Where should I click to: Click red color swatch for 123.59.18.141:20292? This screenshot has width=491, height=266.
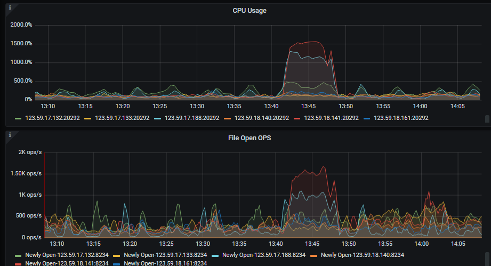[297, 118]
